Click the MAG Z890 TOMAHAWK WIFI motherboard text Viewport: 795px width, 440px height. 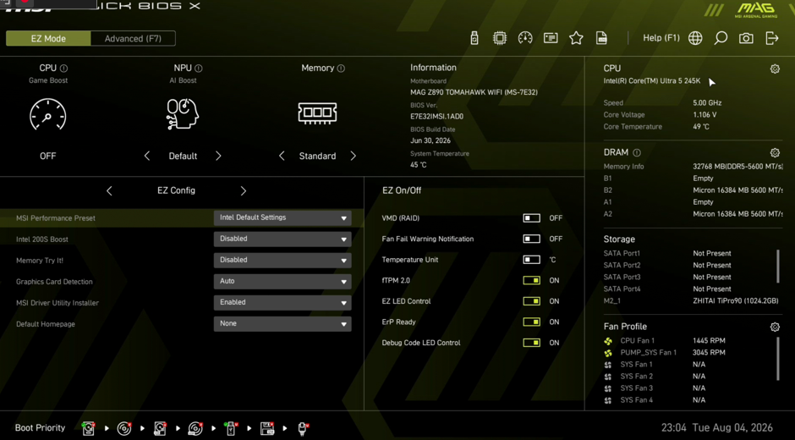pyautogui.click(x=474, y=92)
